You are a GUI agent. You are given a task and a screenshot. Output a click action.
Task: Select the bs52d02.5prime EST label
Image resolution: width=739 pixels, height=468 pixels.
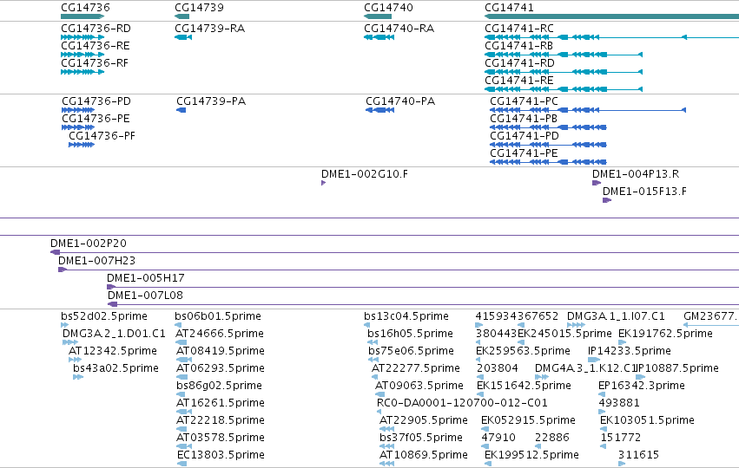coord(104,316)
